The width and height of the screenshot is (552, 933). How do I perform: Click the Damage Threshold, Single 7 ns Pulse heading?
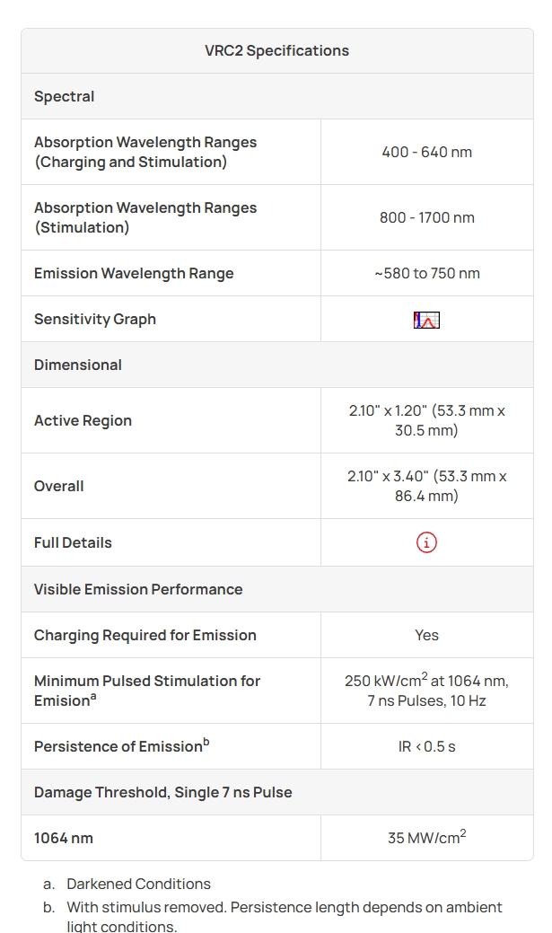pos(162,792)
